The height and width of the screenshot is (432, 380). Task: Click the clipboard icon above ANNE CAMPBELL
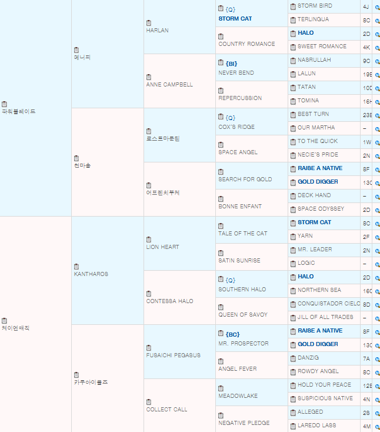click(x=149, y=77)
